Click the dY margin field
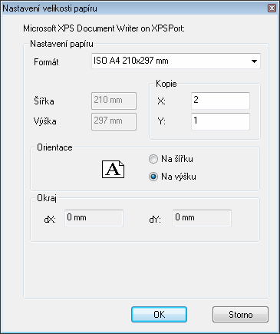 (202, 218)
